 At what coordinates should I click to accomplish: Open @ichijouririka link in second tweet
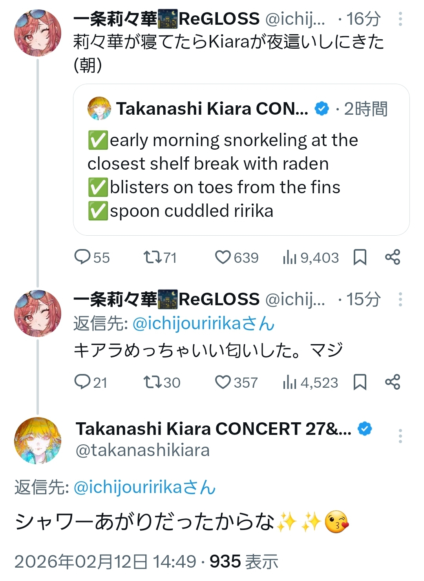203,324
